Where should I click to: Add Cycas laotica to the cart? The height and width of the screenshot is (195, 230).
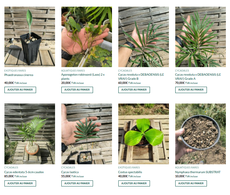(77, 183)
